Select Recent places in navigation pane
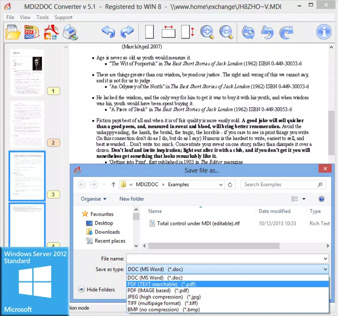Screen dimensions: 338x316 pos(106,241)
